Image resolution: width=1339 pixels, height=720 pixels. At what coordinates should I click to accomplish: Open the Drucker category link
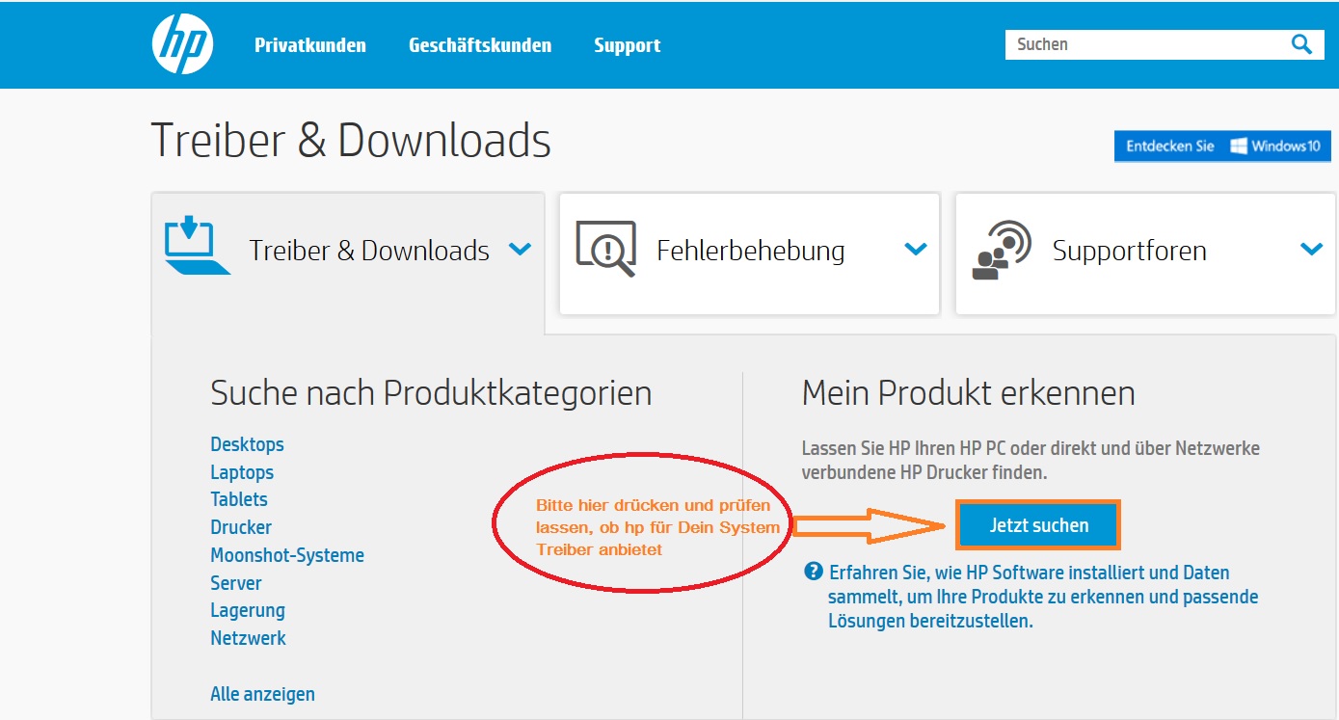(241, 527)
